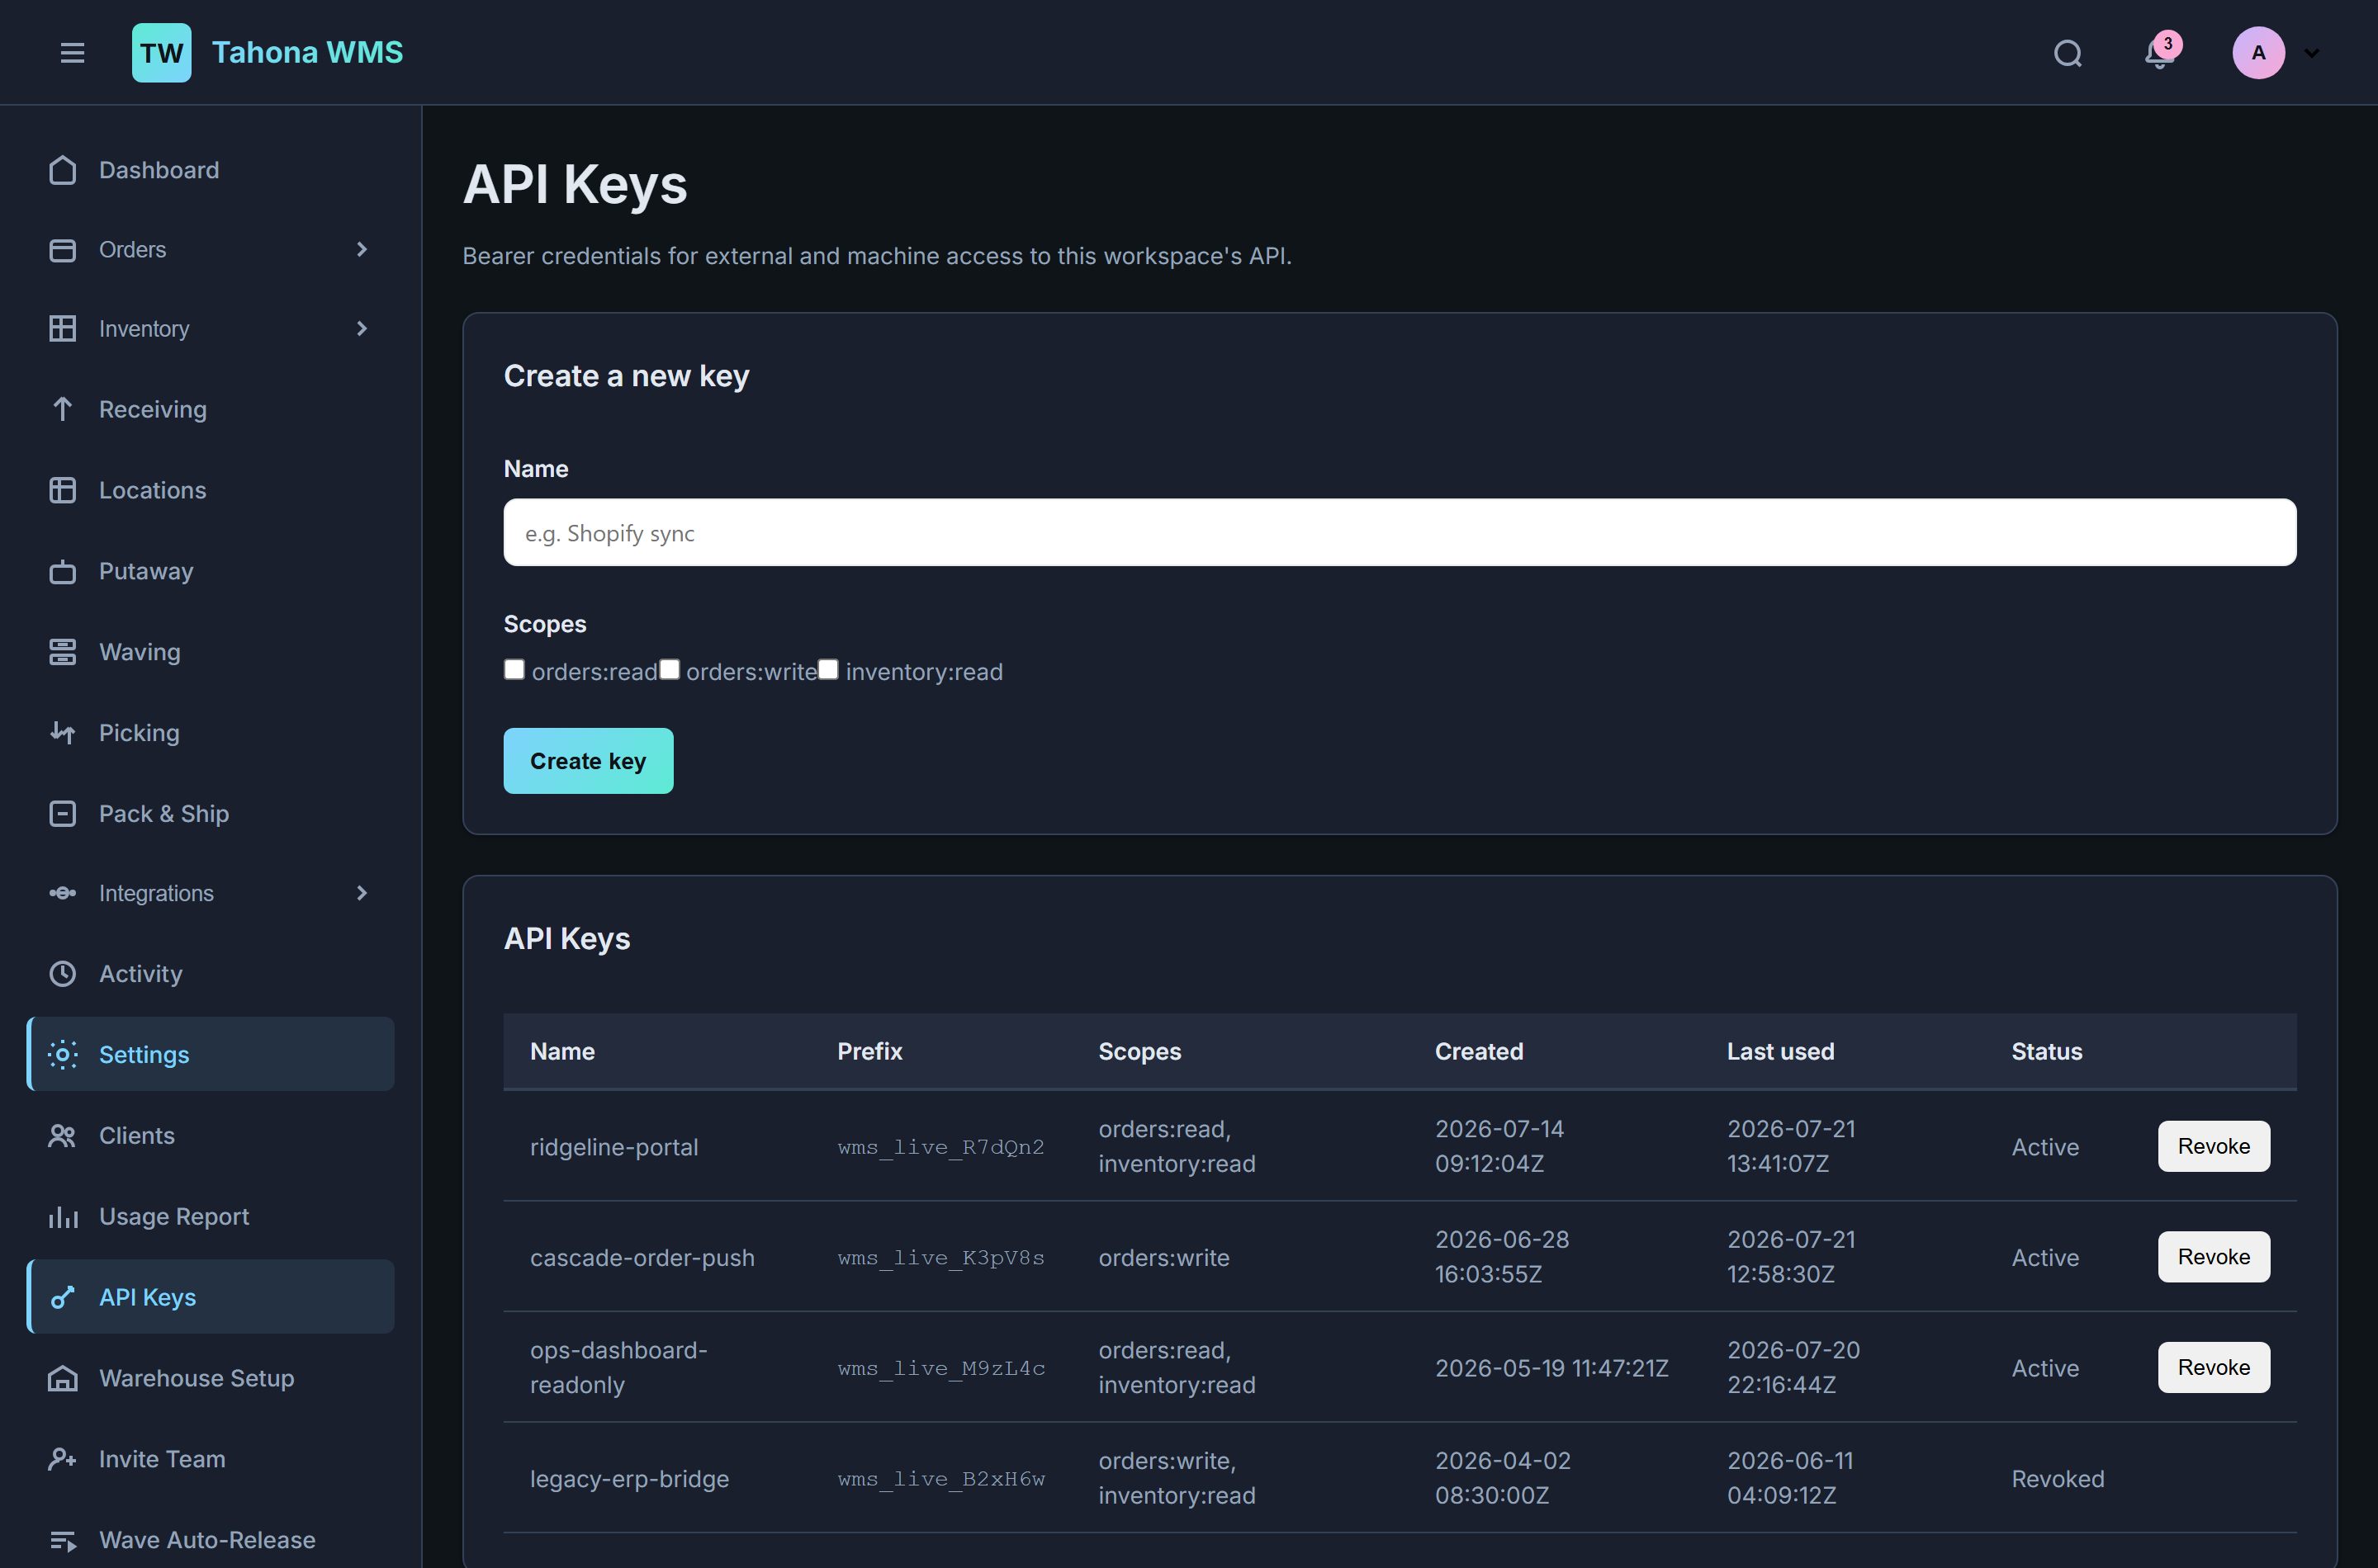This screenshot has width=2378, height=1568.
Task: Click the Warehouse Setup building icon
Action: 62,1378
